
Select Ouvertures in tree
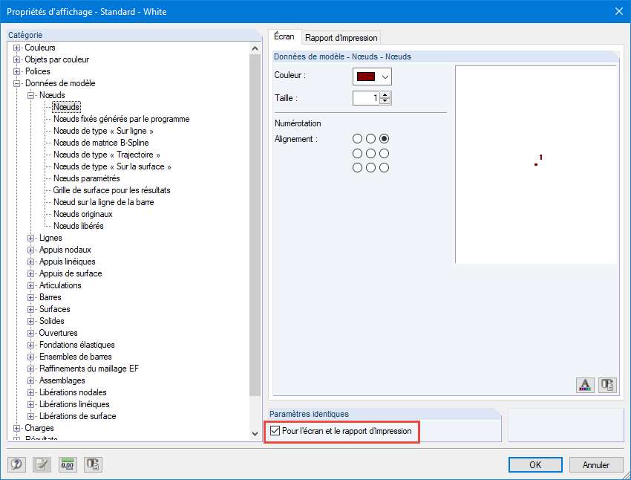(58, 333)
